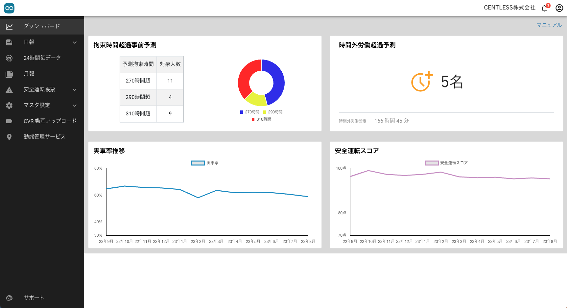Click the account profile icon top right
This screenshot has height=308, width=567.
pyautogui.click(x=559, y=8)
